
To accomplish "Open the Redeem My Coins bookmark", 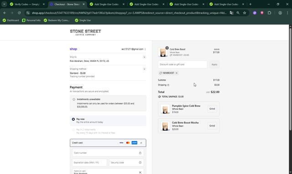I will tap(57, 20).
